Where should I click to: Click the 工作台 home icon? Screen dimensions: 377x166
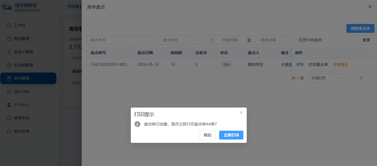click(x=9, y=25)
